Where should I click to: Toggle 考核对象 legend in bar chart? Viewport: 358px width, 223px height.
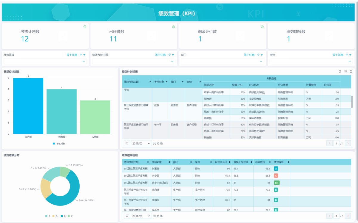59,144
